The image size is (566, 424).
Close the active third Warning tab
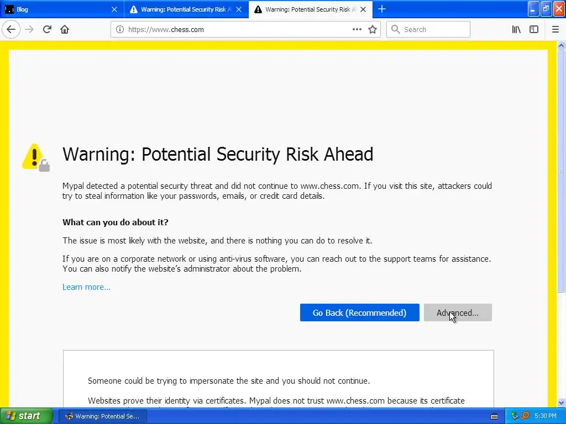[x=363, y=9]
